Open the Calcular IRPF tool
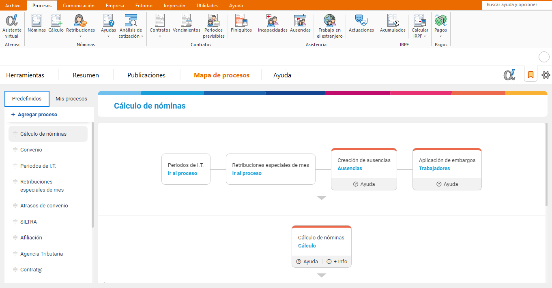The height and width of the screenshot is (288, 552). coord(419,20)
